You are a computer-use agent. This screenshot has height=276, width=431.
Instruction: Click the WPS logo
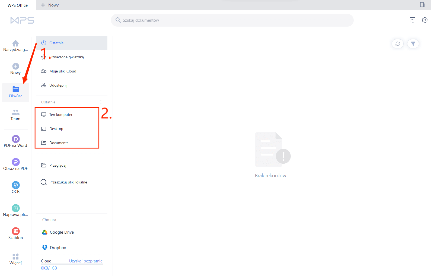pyautogui.click(x=22, y=20)
